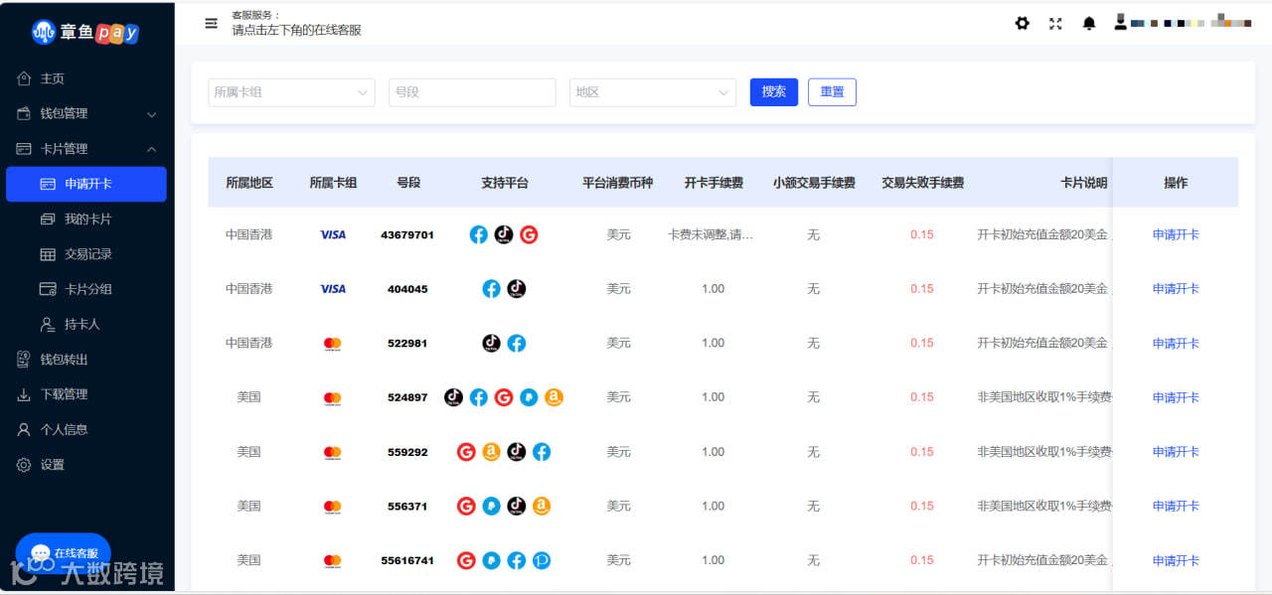Click PayPal icon in row 556371
Screen dimensions: 1272x595
[x=491, y=506]
